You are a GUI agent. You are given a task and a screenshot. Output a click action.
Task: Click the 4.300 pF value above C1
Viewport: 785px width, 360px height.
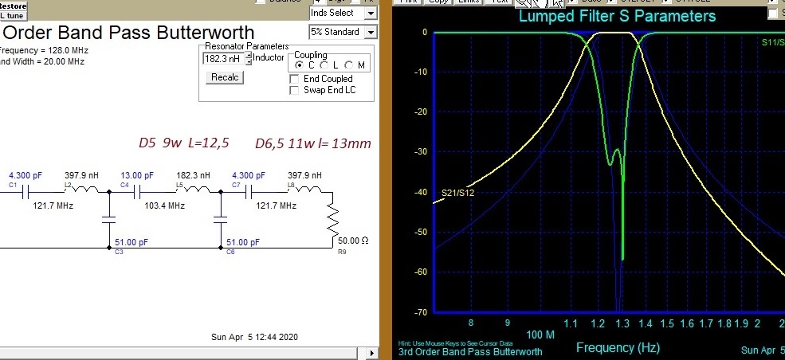[x=26, y=175]
